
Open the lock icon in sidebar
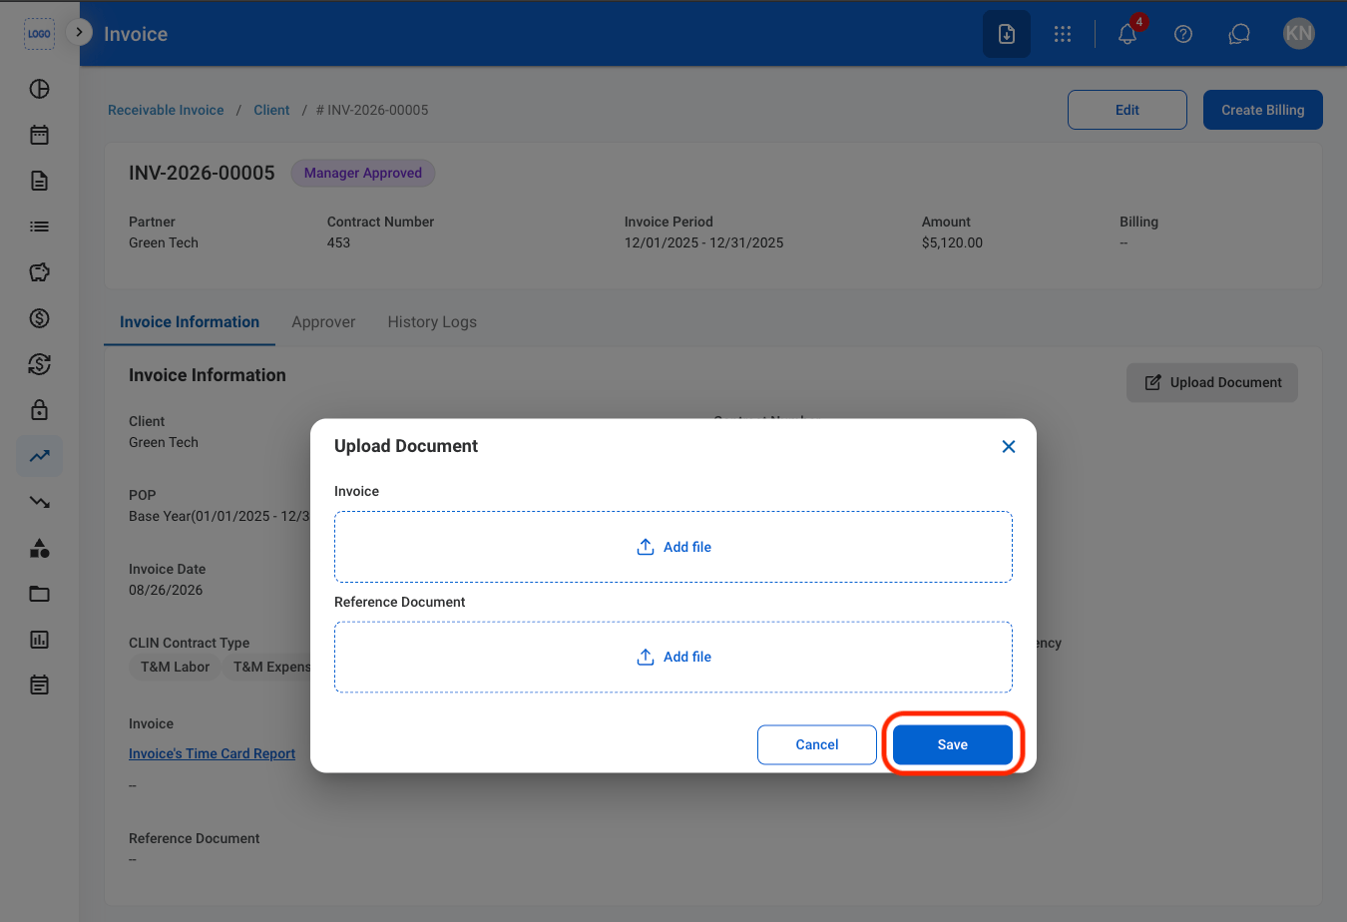coord(40,410)
